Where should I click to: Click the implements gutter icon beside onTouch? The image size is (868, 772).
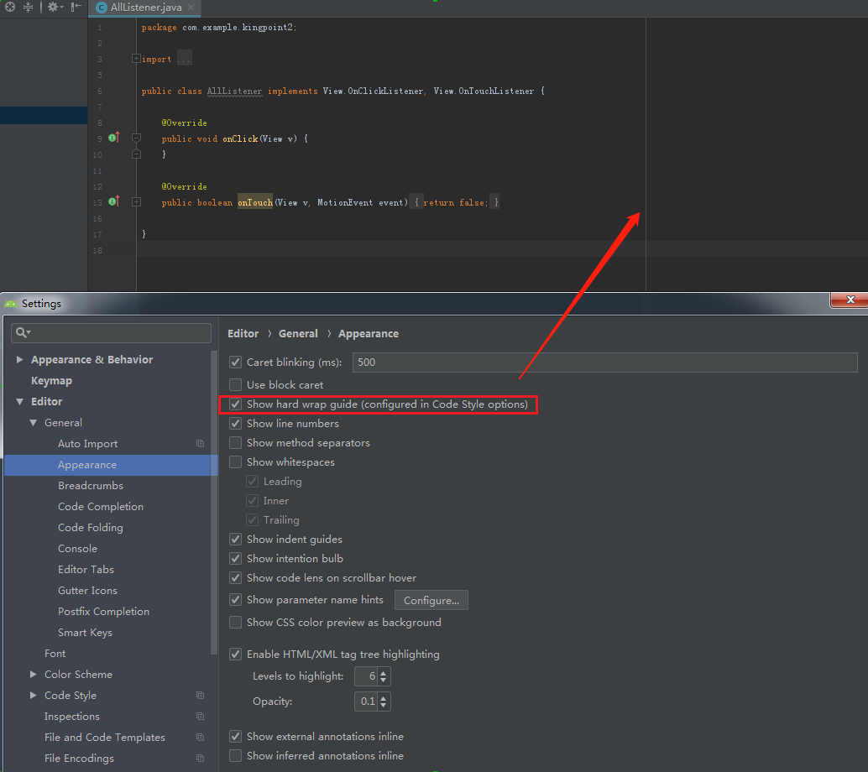pos(113,201)
